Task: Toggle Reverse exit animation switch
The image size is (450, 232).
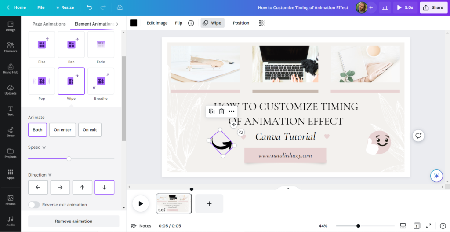Action: tap(34, 205)
